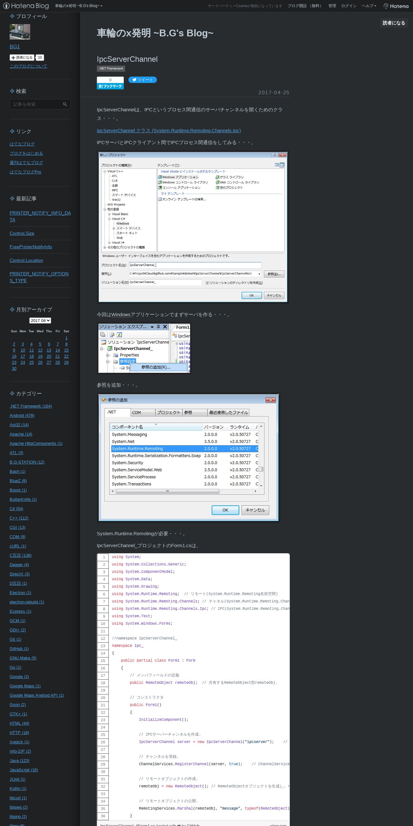This screenshot has width=413, height=826.
Task: Click ブログ開設(無料) in the header
Action: [x=305, y=6]
